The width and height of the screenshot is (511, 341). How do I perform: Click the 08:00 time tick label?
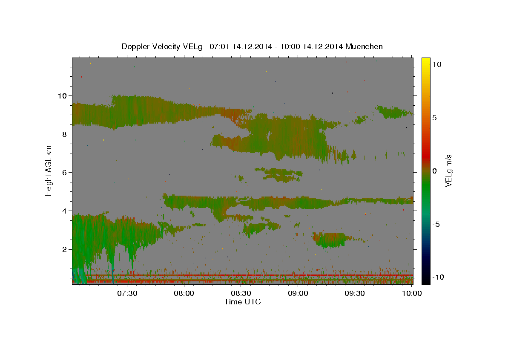[184, 294]
